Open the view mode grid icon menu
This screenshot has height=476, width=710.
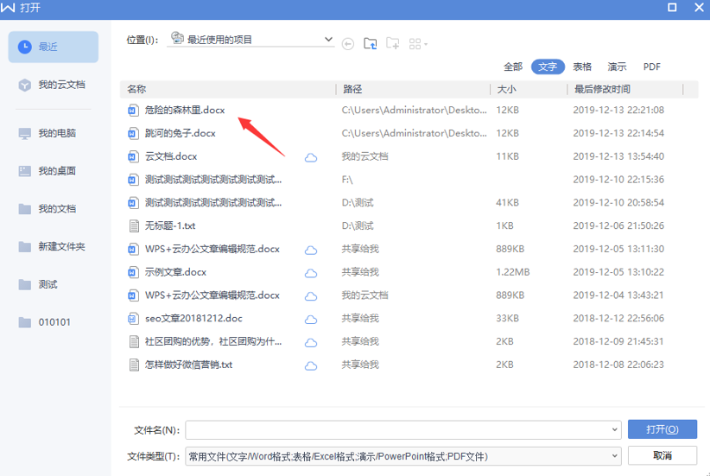(x=418, y=44)
